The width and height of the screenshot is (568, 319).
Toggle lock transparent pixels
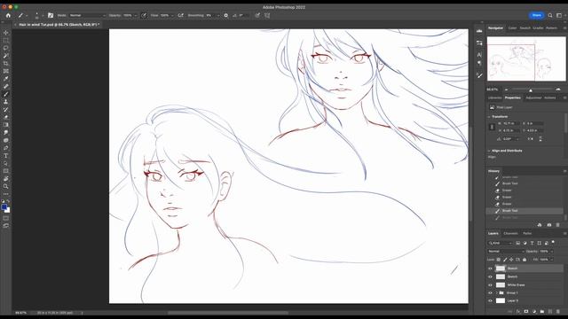click(499, 260)
